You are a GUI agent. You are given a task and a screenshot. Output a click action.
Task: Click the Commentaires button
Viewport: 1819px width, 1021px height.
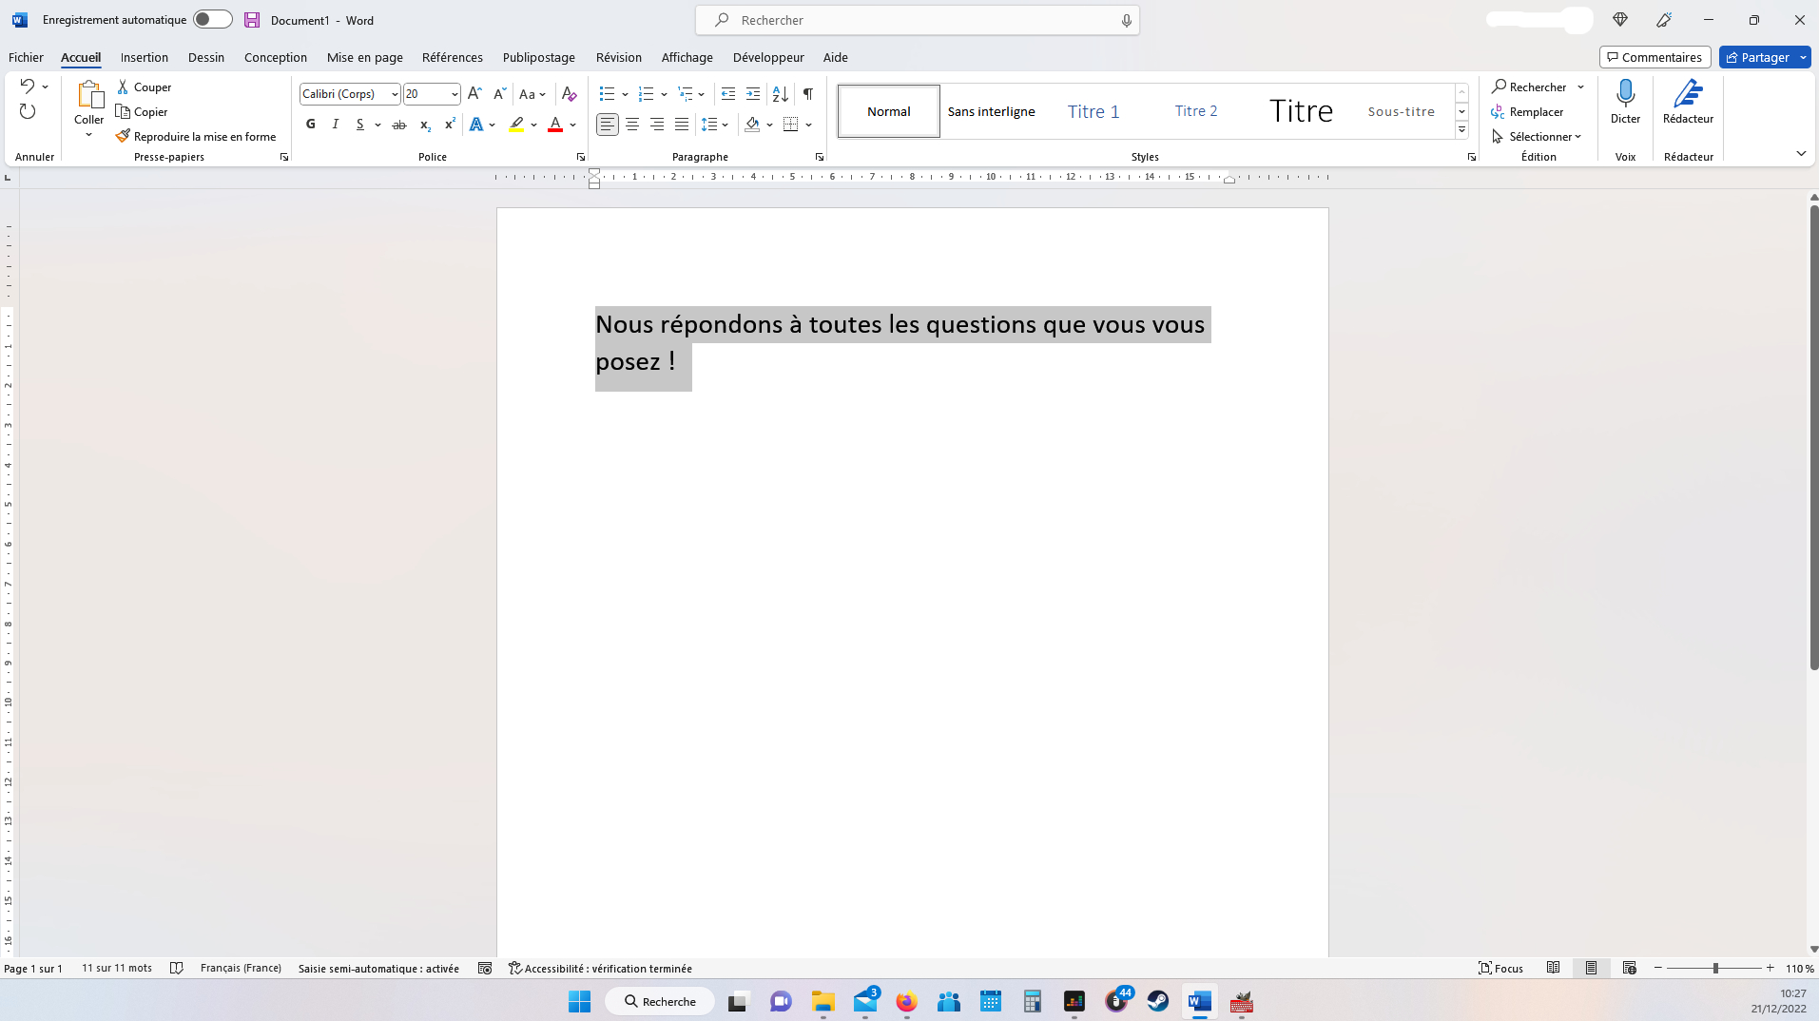[1655, 57]
